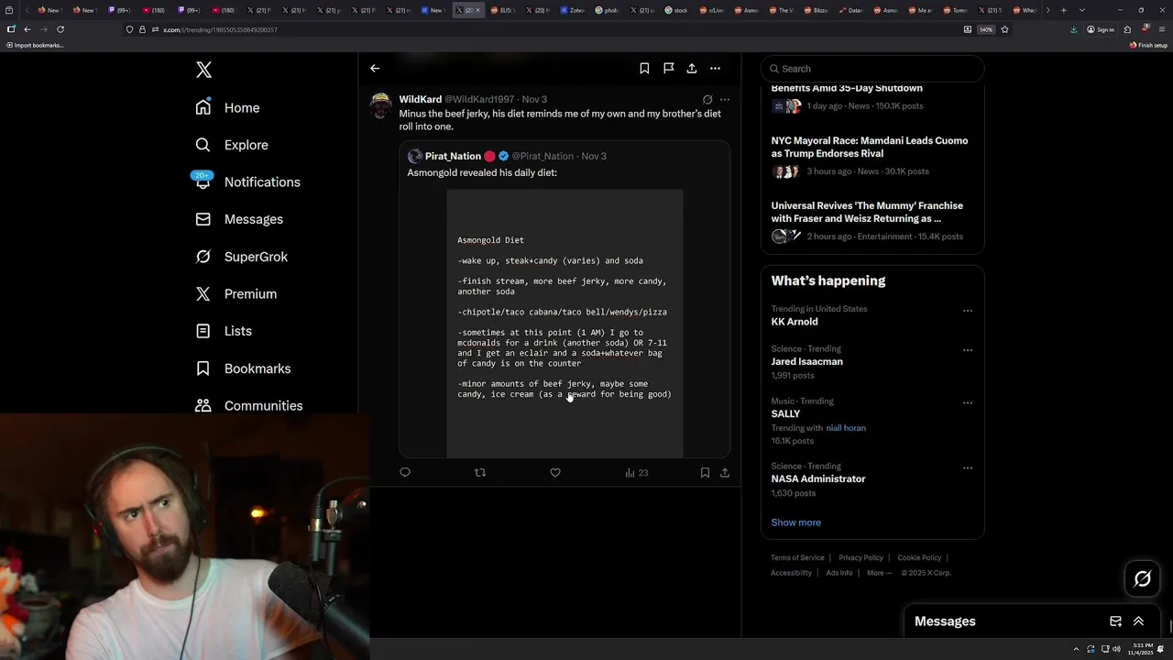The height and width of the screenshot is (660, 1173).
Task: Open more options for KK Arnold trend
Action: pyautogui.click(x=967, y=311)
